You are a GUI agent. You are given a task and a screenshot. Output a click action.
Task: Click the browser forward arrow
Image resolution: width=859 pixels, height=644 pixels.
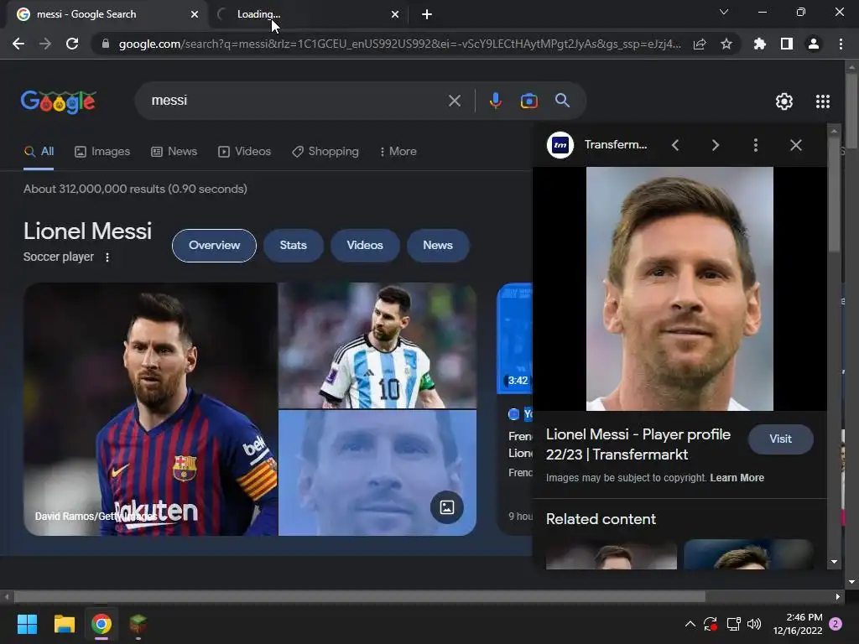coord(45,44)
